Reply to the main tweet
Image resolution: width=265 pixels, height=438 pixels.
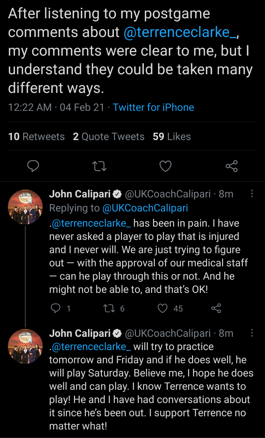[x=33, y=166]
